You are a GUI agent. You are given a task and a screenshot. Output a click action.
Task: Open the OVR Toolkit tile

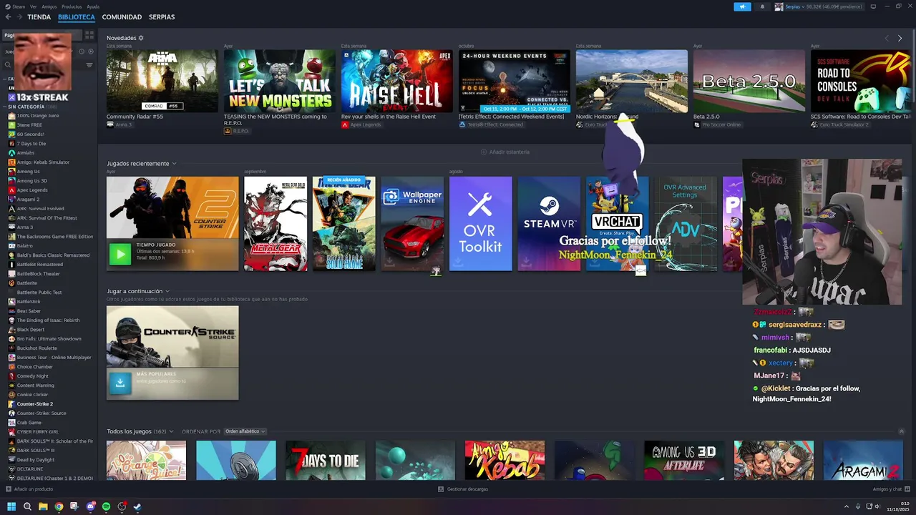[x=480, y=224]
